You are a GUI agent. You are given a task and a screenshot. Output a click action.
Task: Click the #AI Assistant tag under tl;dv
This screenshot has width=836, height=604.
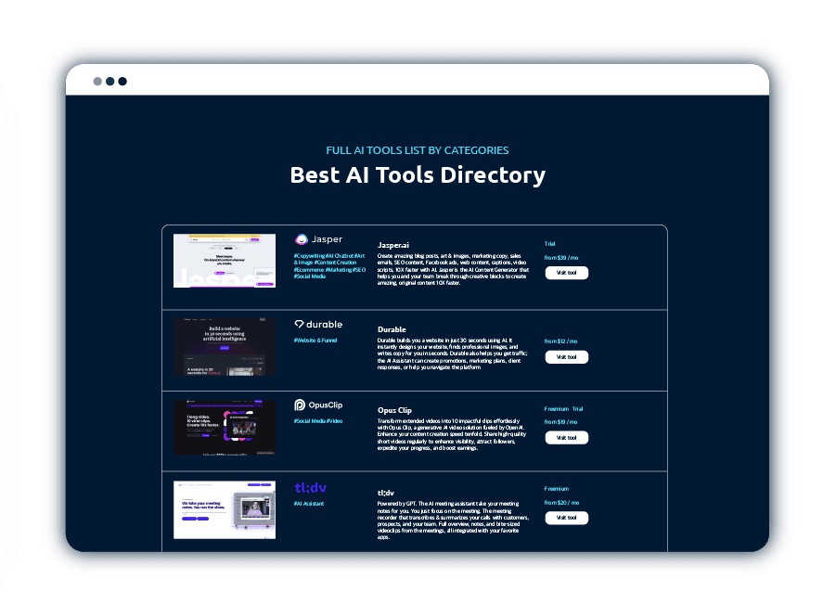(309, 503)
